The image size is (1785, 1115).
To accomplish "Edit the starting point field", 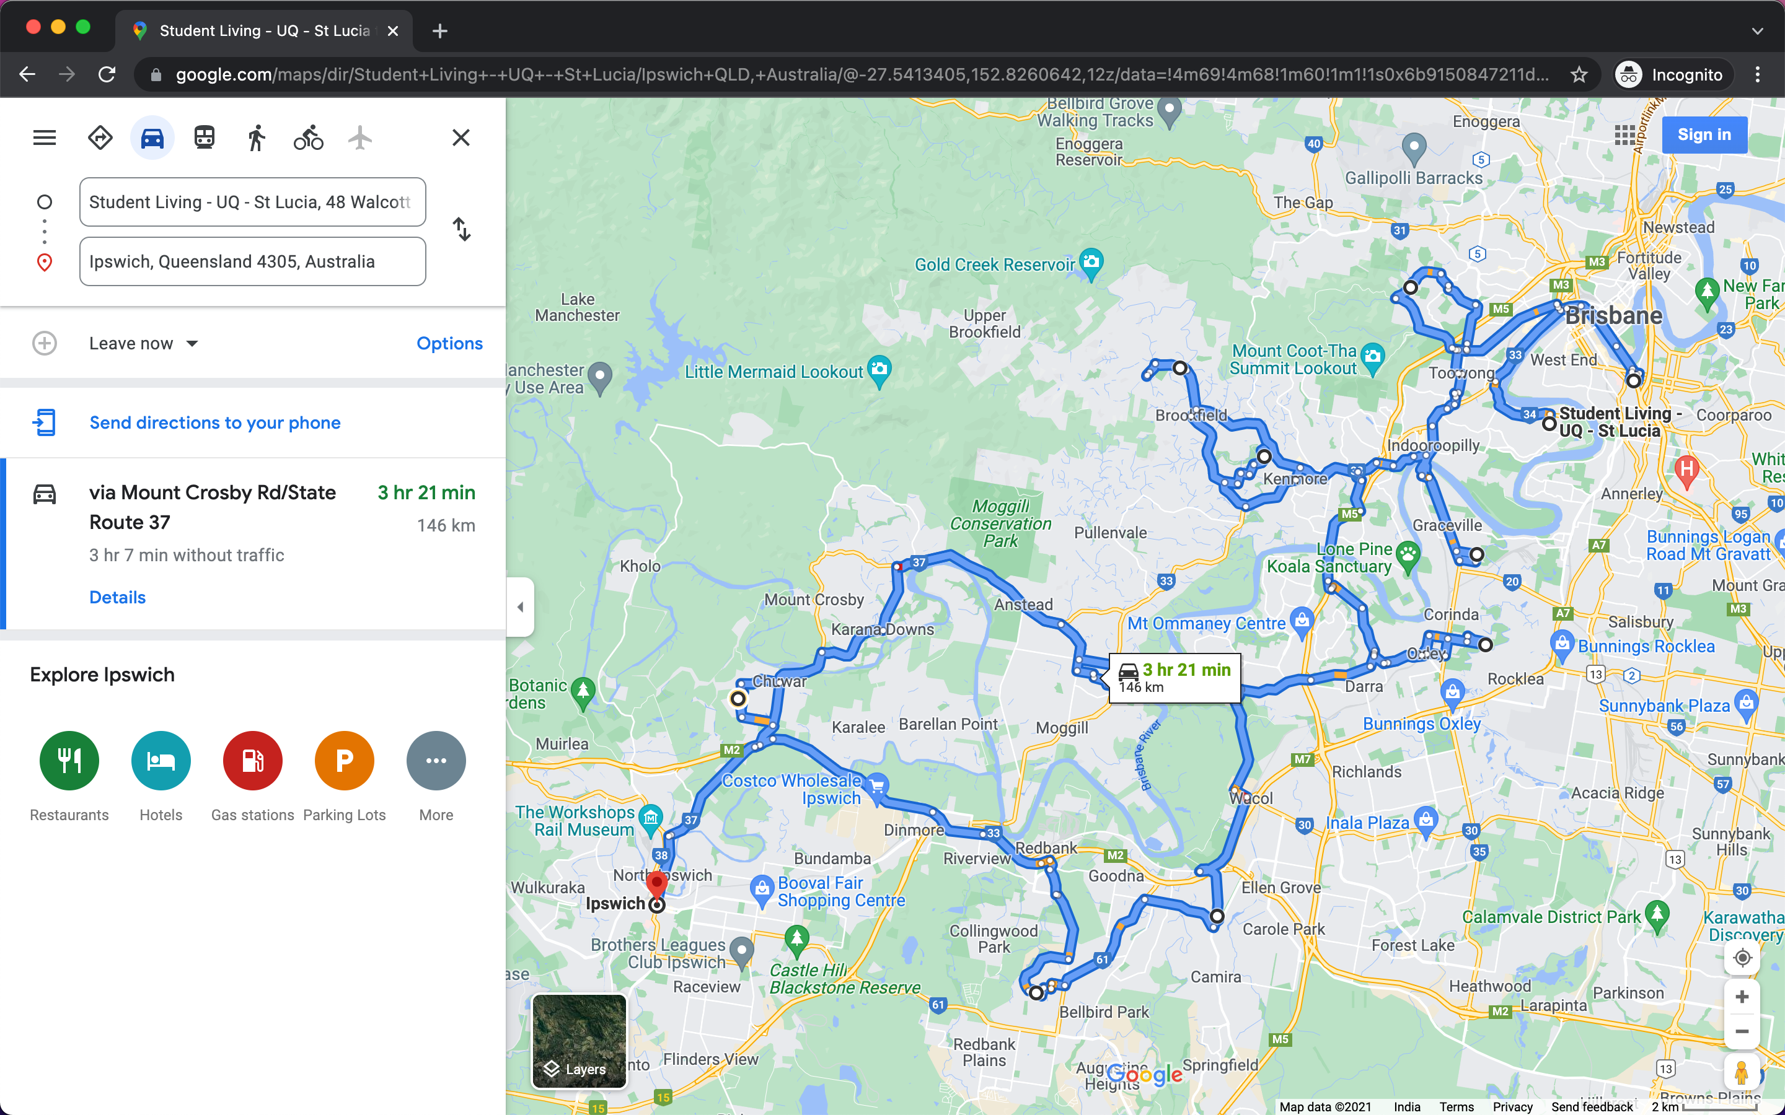I will 252,202.
